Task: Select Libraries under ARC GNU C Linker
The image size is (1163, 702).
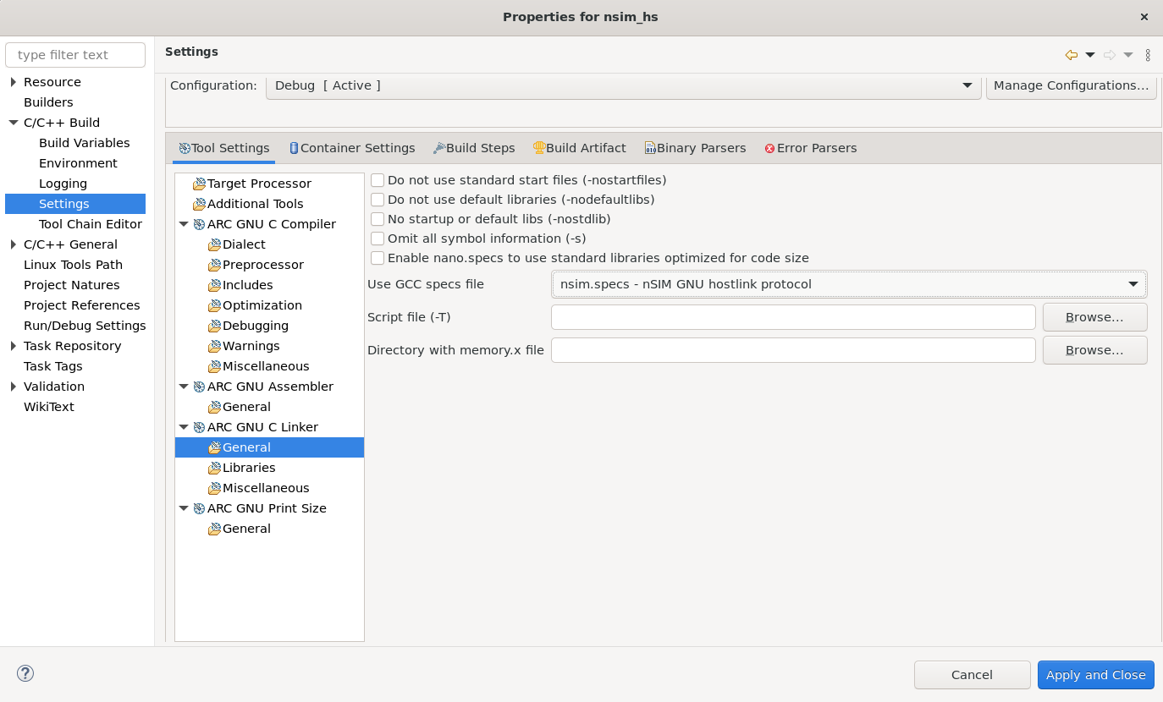Action: pyautogui.click(x=249, y=468)
